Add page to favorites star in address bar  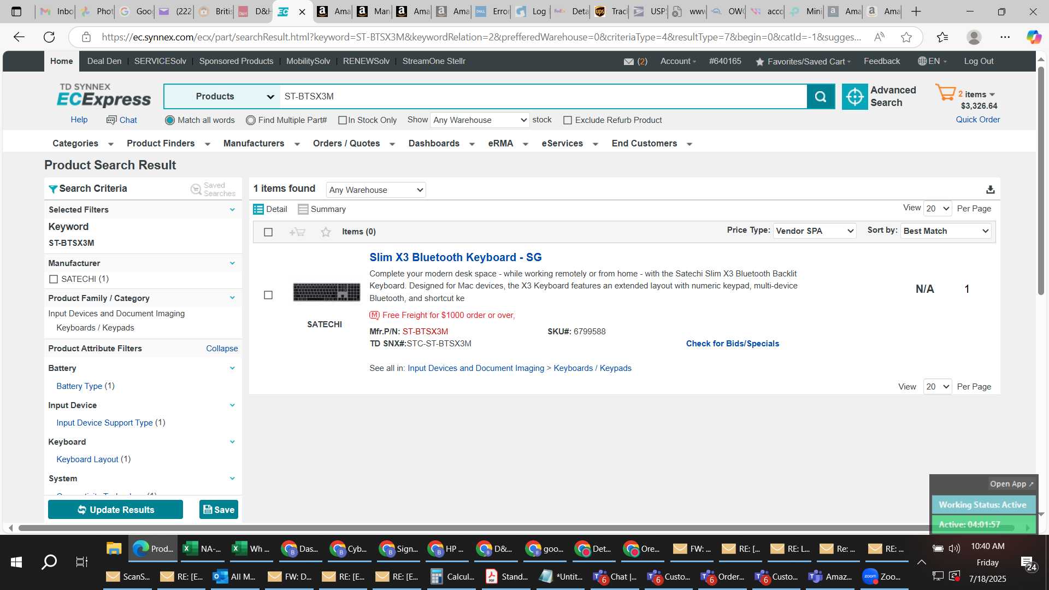pos(906,37)
